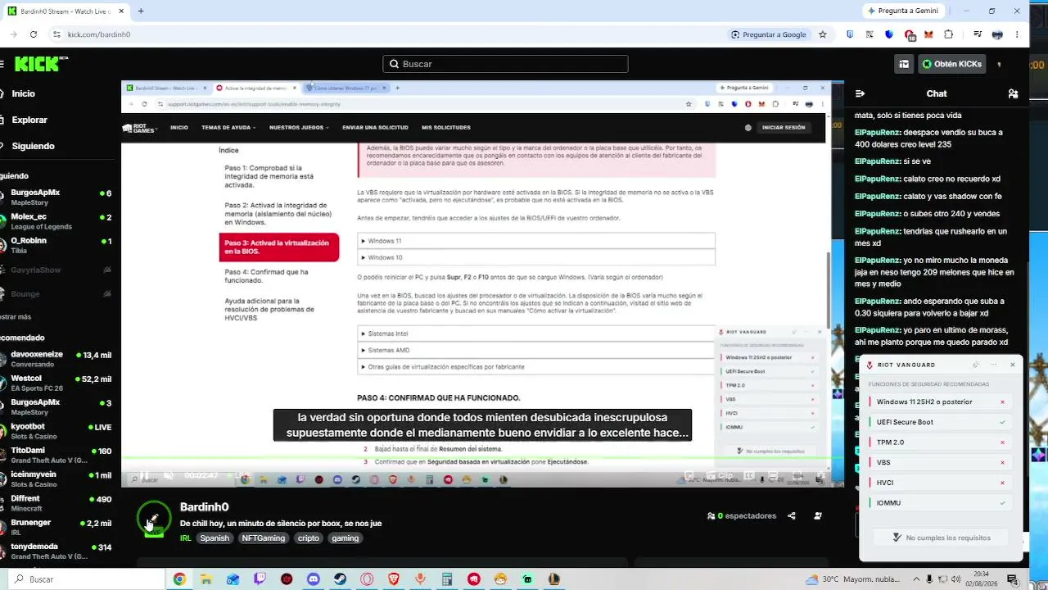Open TitoDami recommended channel
The height and width of the screenshot is (590, 1048).
(57, 455)
